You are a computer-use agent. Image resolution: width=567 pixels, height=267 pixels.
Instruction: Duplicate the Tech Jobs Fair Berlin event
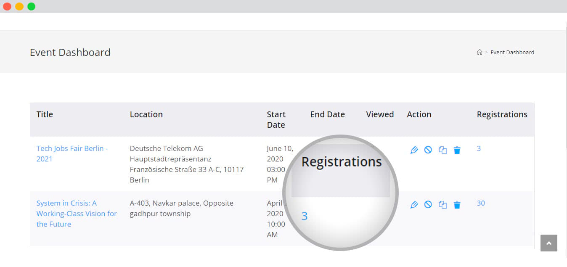[442, 150]
